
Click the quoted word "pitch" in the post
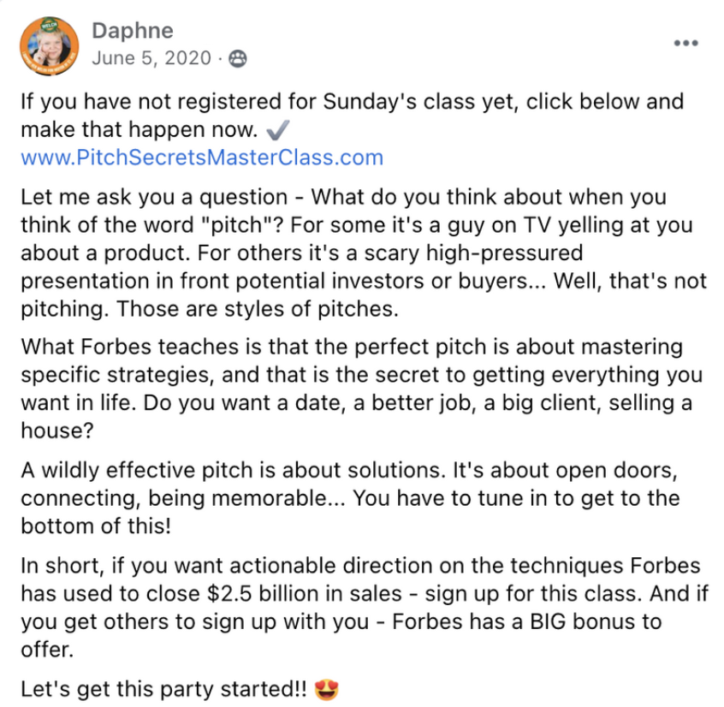[236, 225]
